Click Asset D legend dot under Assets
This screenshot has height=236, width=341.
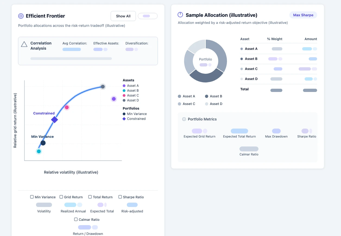click(124, 100)
